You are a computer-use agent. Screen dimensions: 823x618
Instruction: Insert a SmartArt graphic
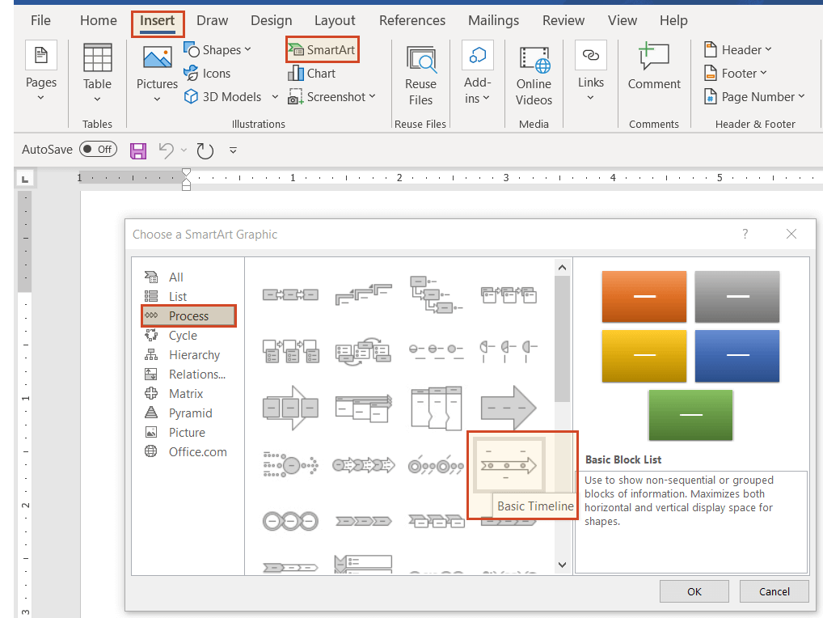pos(322,49)
